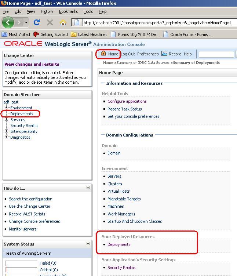The width and height of the screenshot is (237, 276).
Task: Click the browser home icon
Action: (x=63, y=22)
